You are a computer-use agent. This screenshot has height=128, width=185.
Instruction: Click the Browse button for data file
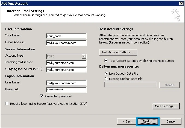[x=169, y=85]
